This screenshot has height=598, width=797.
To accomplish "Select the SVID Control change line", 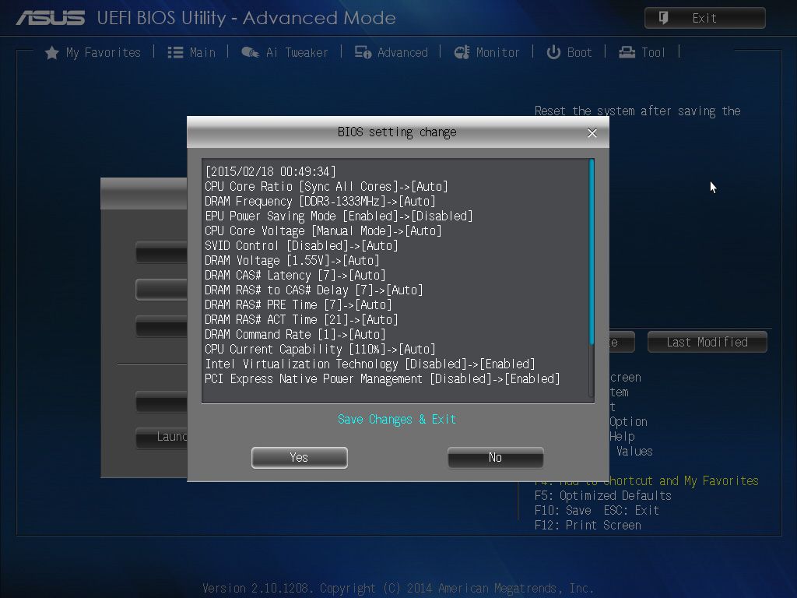I will (x=301, y=245).
